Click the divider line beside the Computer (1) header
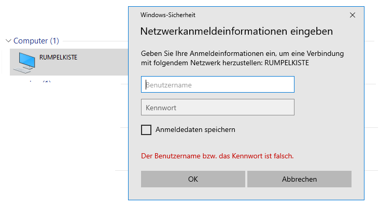 click(x=93, y=41)
